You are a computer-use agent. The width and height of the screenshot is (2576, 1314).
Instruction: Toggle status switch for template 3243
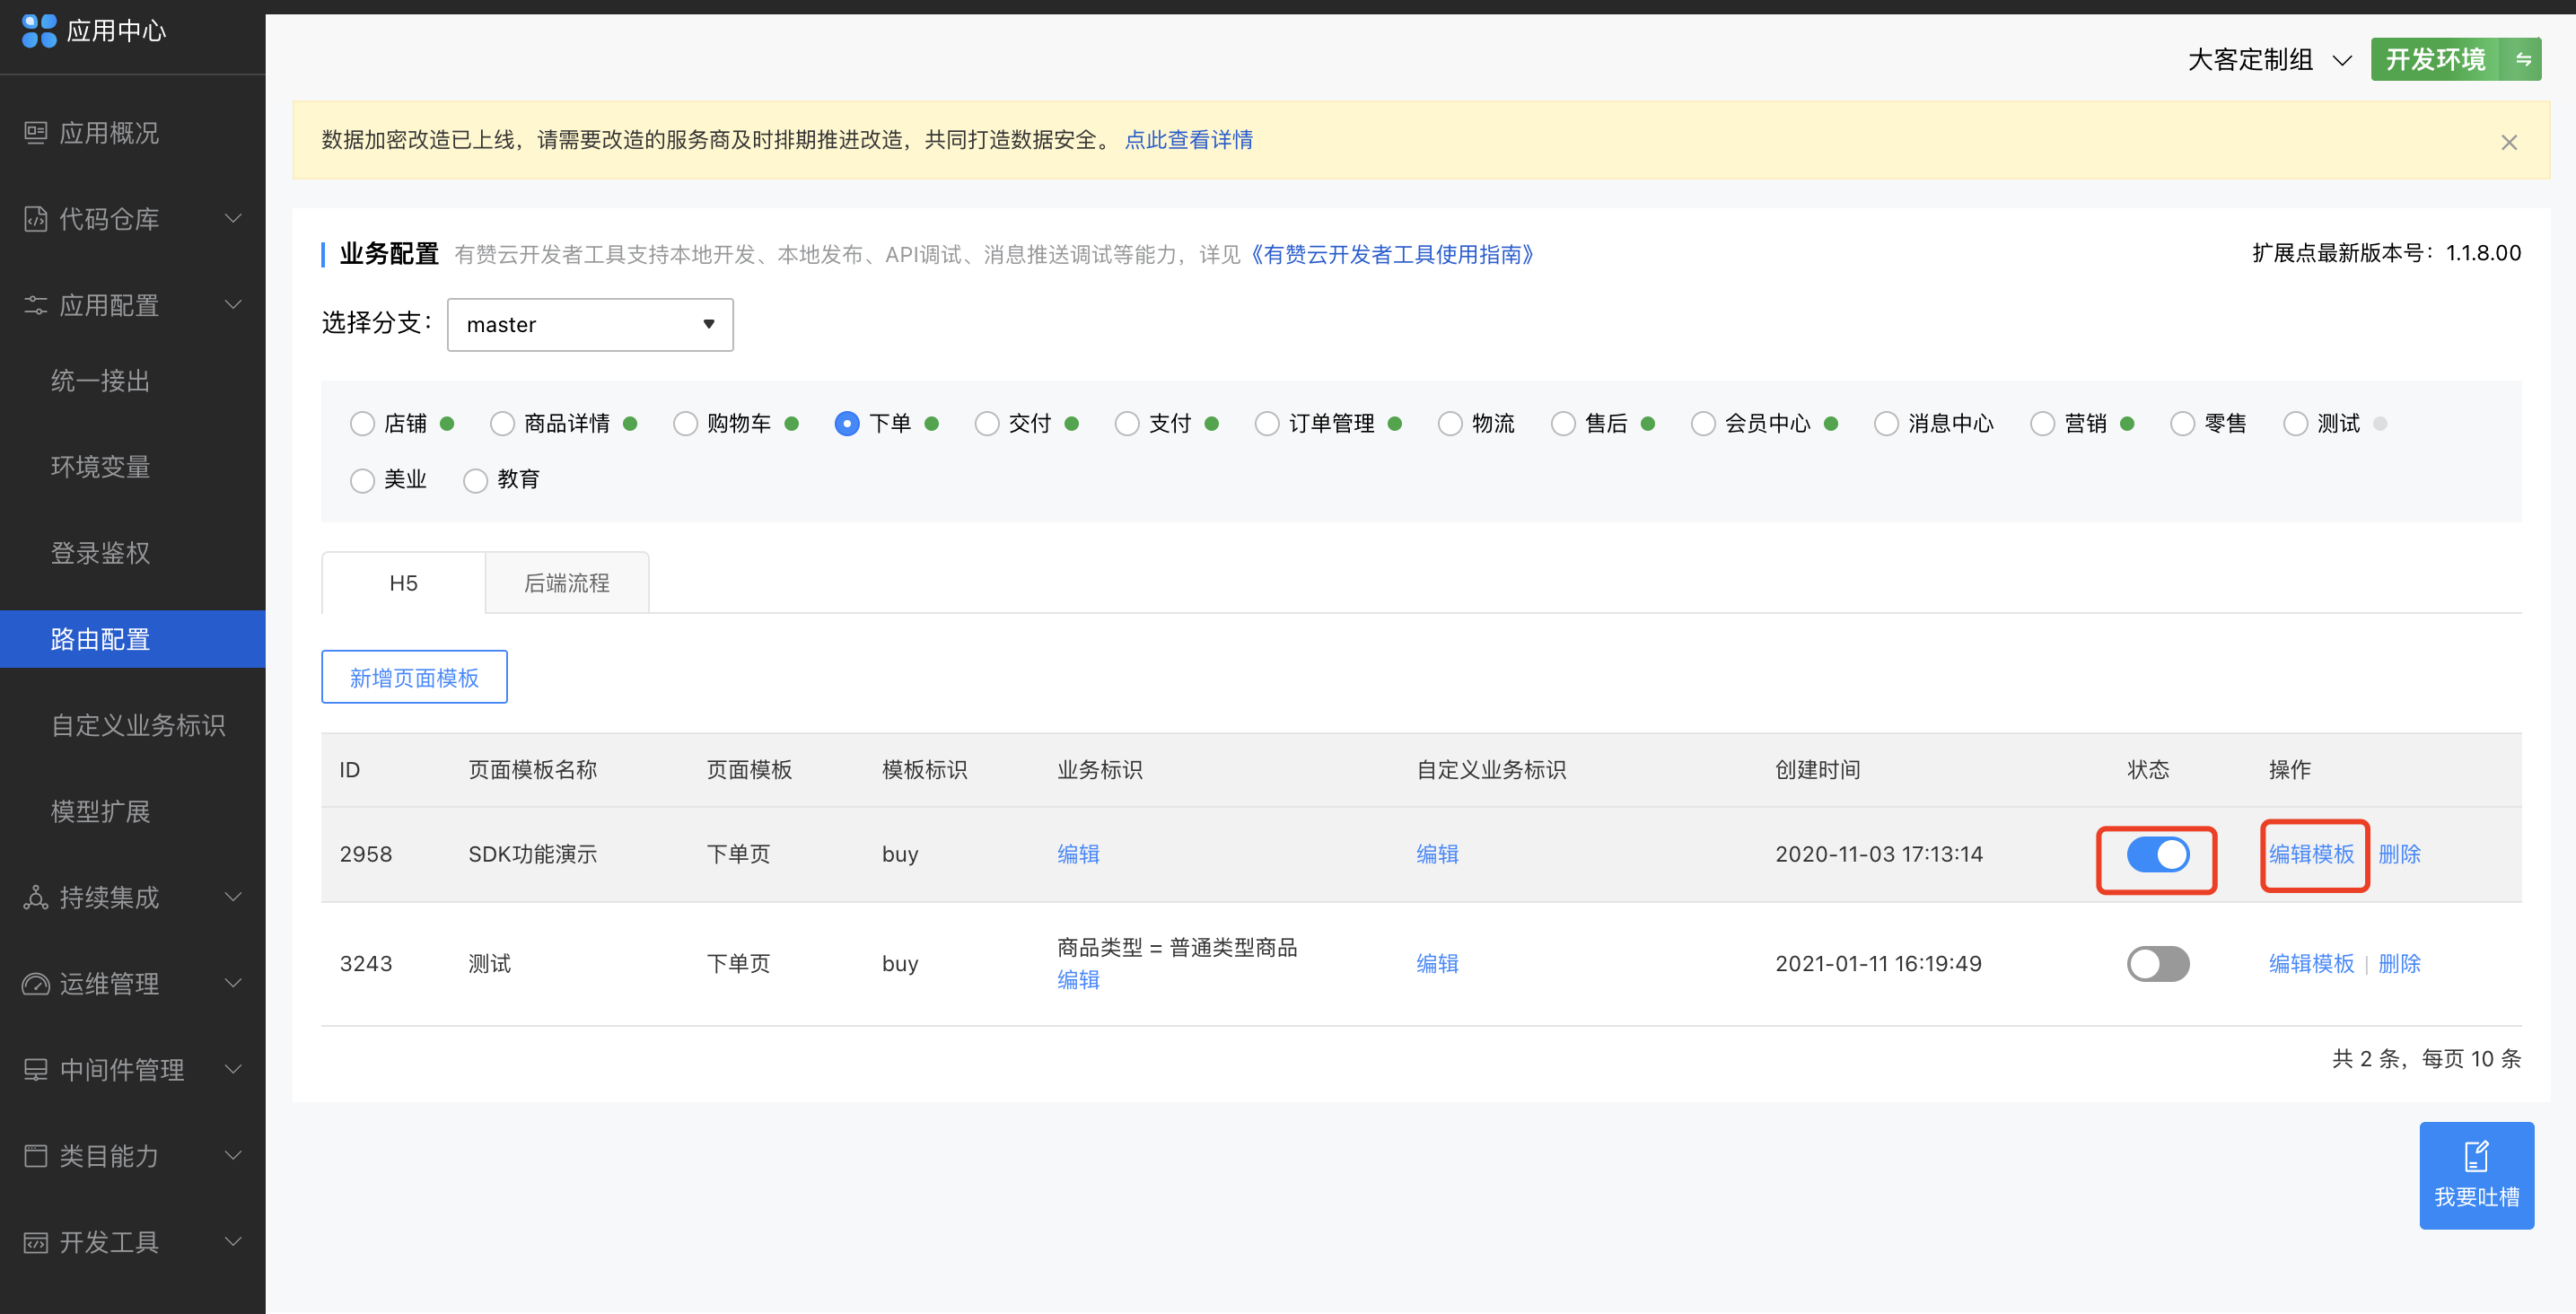(2158, 964)
